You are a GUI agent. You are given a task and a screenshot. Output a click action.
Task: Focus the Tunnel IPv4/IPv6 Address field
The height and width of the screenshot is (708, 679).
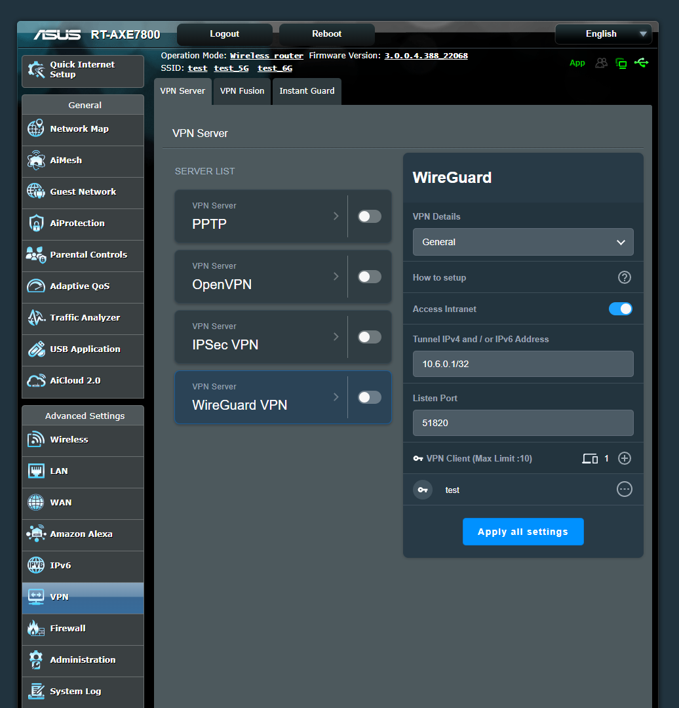523,364
